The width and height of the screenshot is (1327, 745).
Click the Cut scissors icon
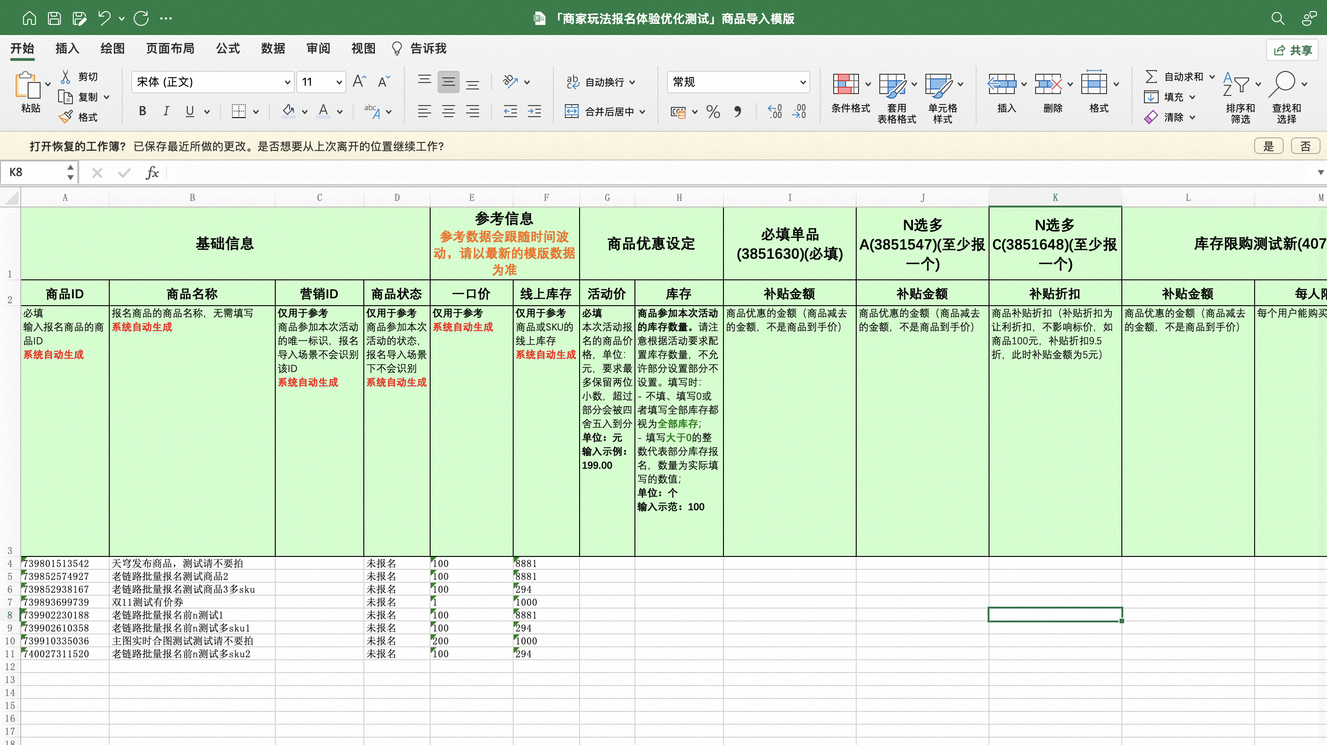click(x=65, y=77)
